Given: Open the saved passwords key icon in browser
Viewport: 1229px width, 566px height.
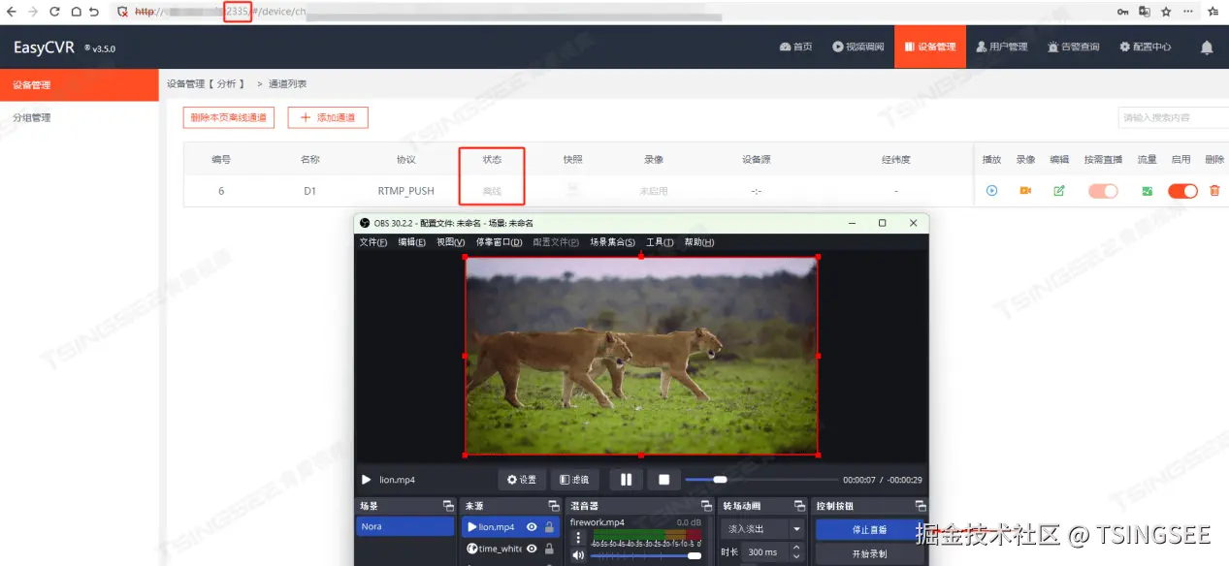Looking at the screenshot, I should (1123, 12).
